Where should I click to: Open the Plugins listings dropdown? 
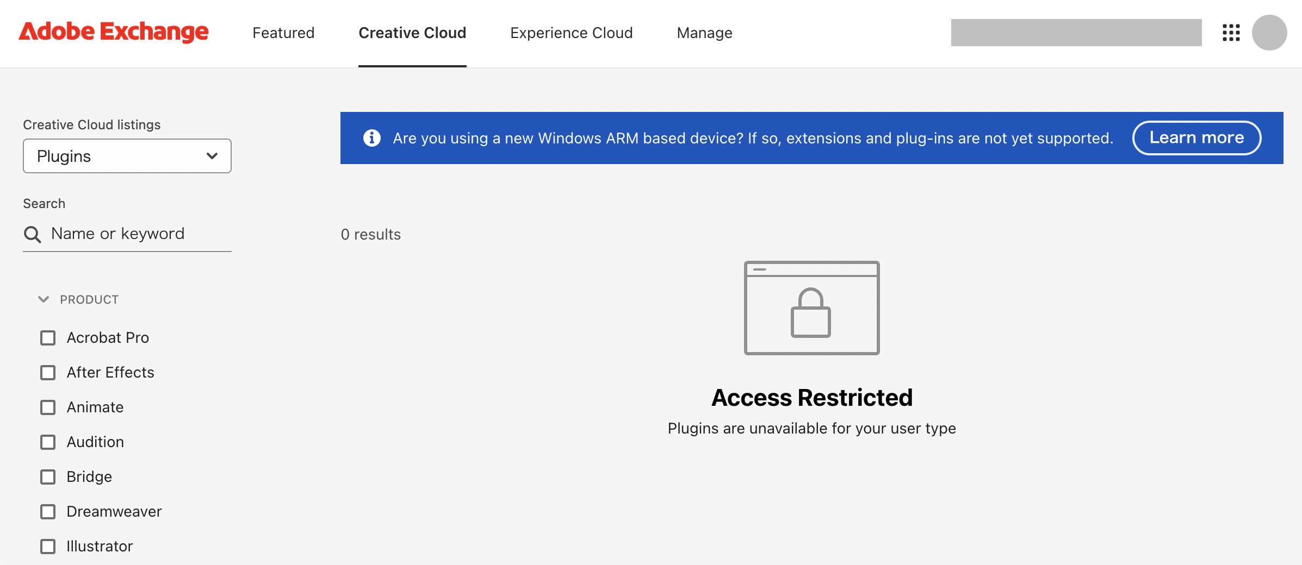(127, 156)
